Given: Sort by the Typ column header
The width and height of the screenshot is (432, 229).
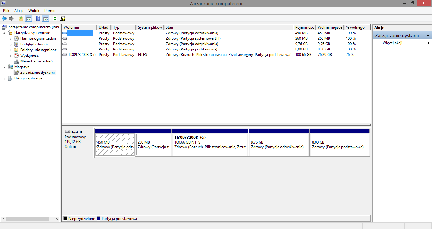Looking at the screenshot, I should (x=123, y=27).
